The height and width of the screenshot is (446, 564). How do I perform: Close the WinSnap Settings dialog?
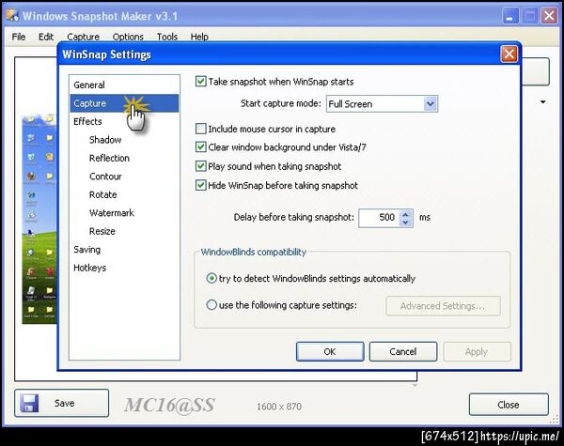(x=509, y=54)
